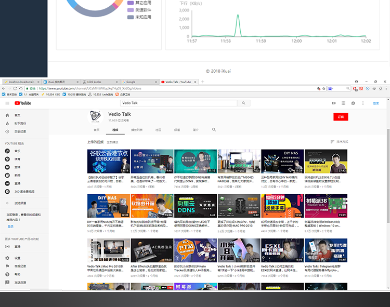This screenshot has width=390, height=307.
Task: Open channel Playlists tab
Action: [x=137, y=130]
